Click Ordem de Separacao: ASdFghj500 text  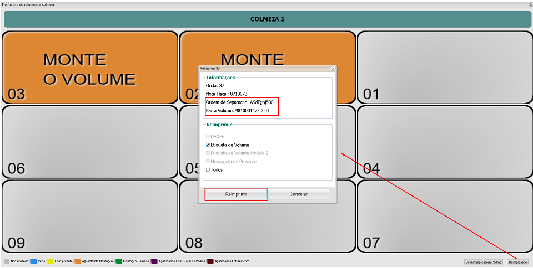pos(240,102)
